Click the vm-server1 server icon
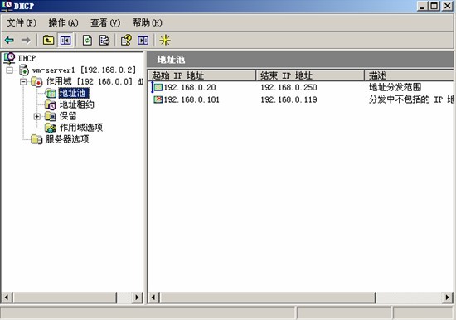Screen dimensions: 456x320 [x=24, y=70]
